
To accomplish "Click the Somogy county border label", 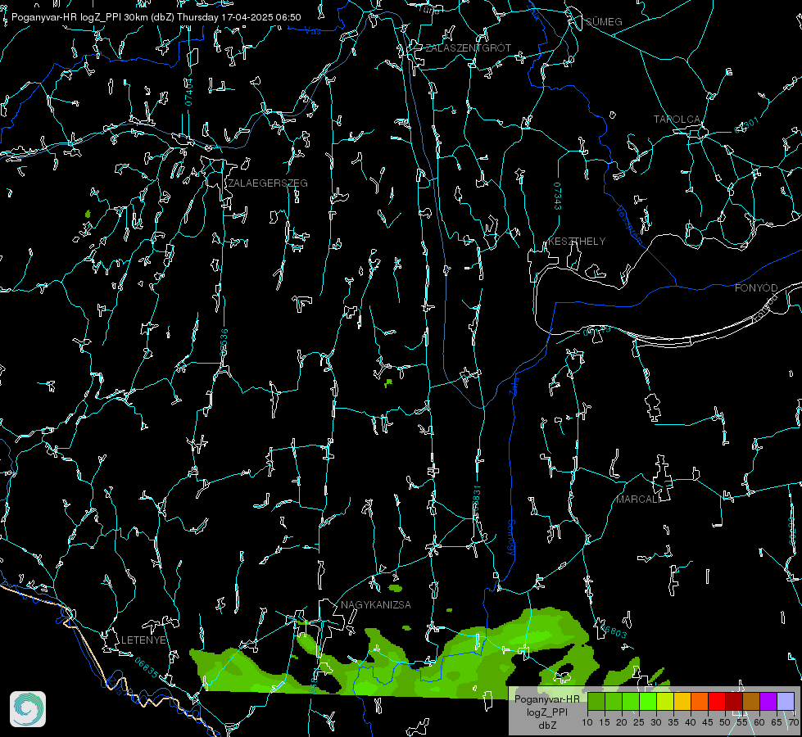I will (x=511, y=538).
